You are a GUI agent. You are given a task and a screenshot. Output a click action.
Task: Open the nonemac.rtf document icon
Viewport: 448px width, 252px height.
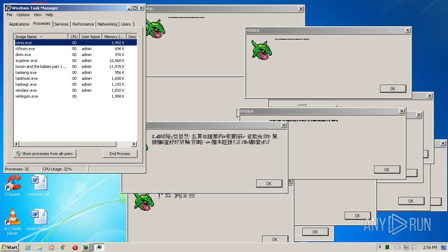[39, 185]
